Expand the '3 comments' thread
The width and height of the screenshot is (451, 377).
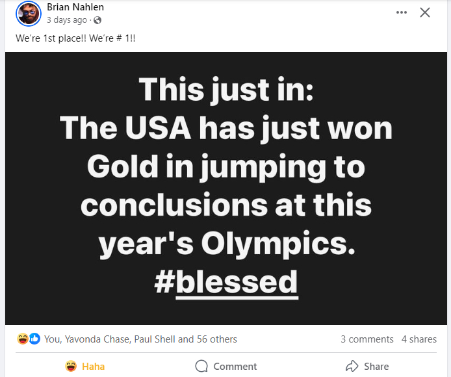367,339
